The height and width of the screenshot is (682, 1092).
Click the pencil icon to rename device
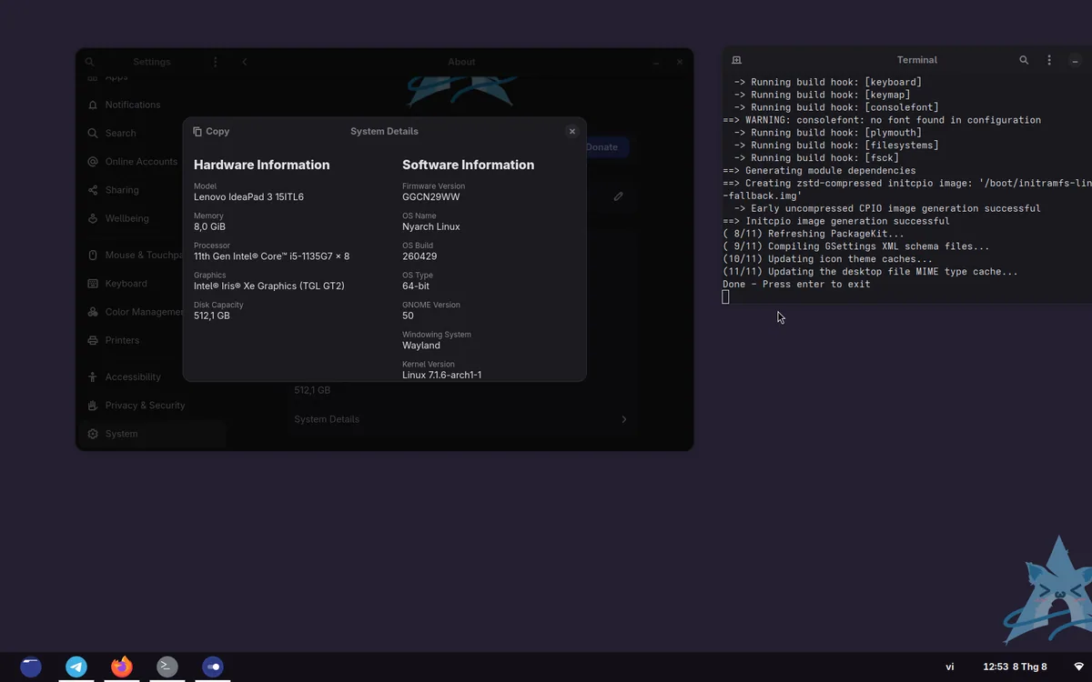tap(618, 196)
